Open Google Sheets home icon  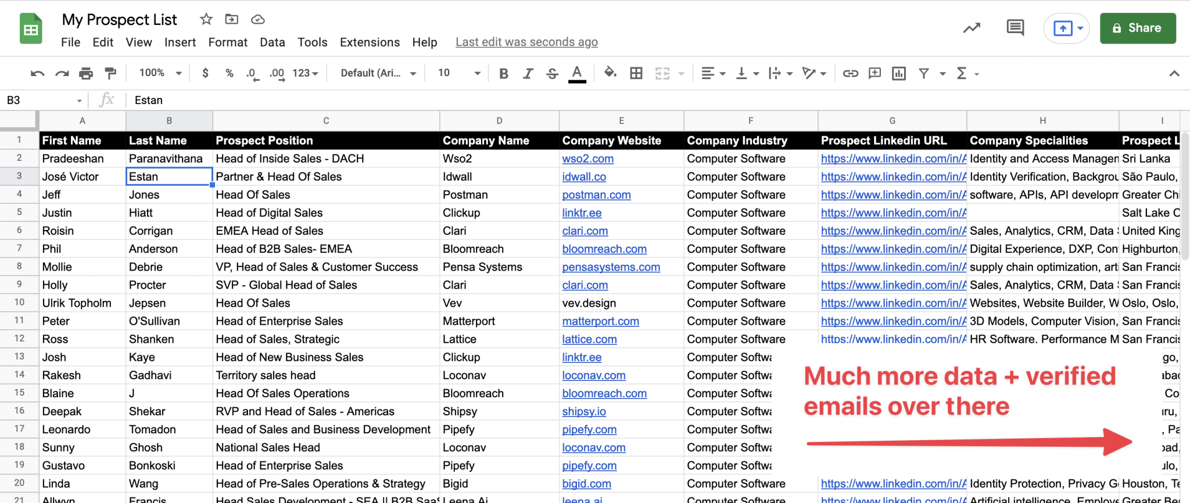coord(31,28)
